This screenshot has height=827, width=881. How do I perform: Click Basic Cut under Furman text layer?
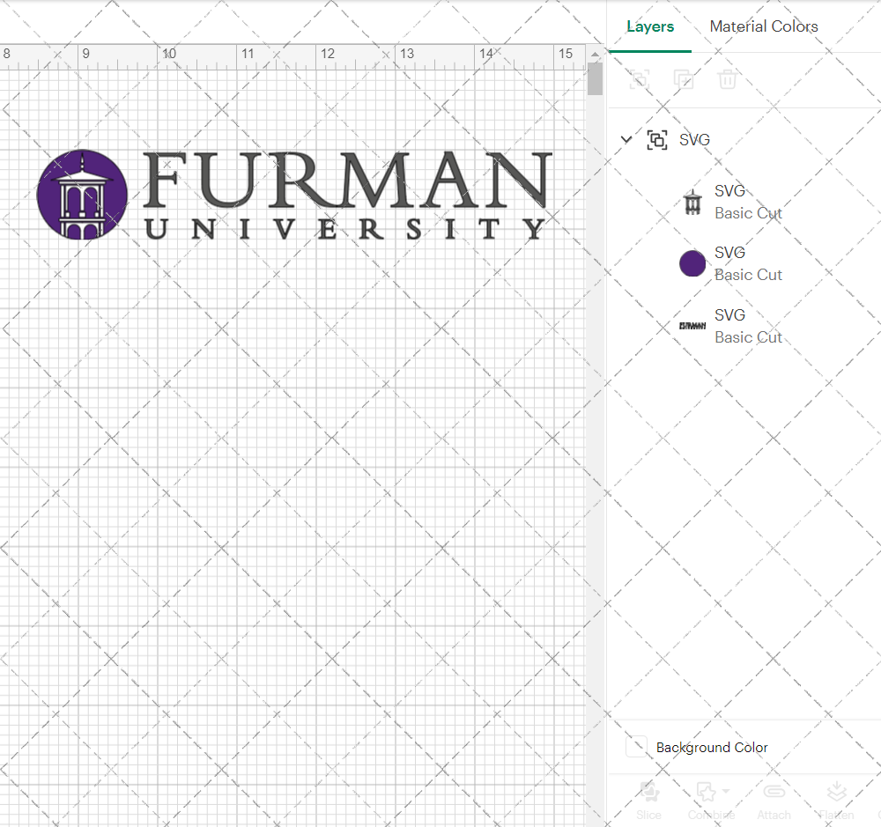pyautogui.click(x=748, y=337)
